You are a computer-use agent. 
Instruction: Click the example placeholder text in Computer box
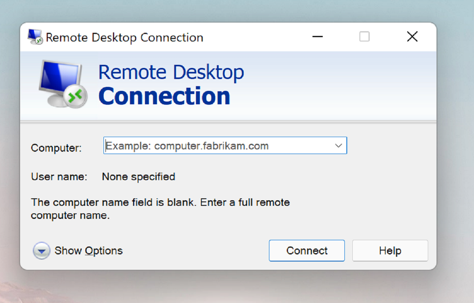(186, 145)
